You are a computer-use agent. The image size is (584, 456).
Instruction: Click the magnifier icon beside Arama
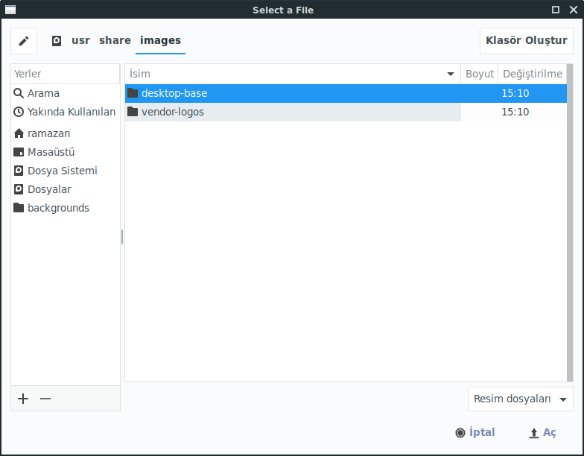point(19,93)
